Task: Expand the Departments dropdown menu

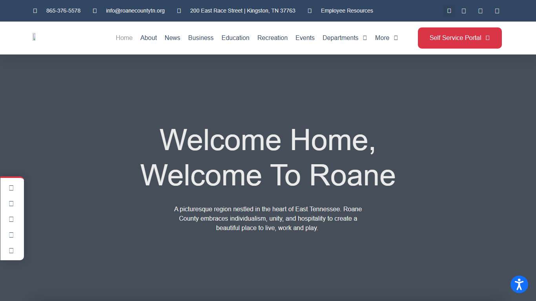Action: [345, 38]
